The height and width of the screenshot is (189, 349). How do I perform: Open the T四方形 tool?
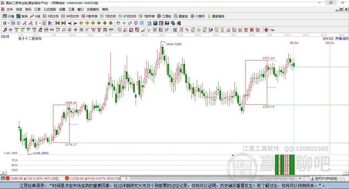pyautogui.click(x=108, y=16)
